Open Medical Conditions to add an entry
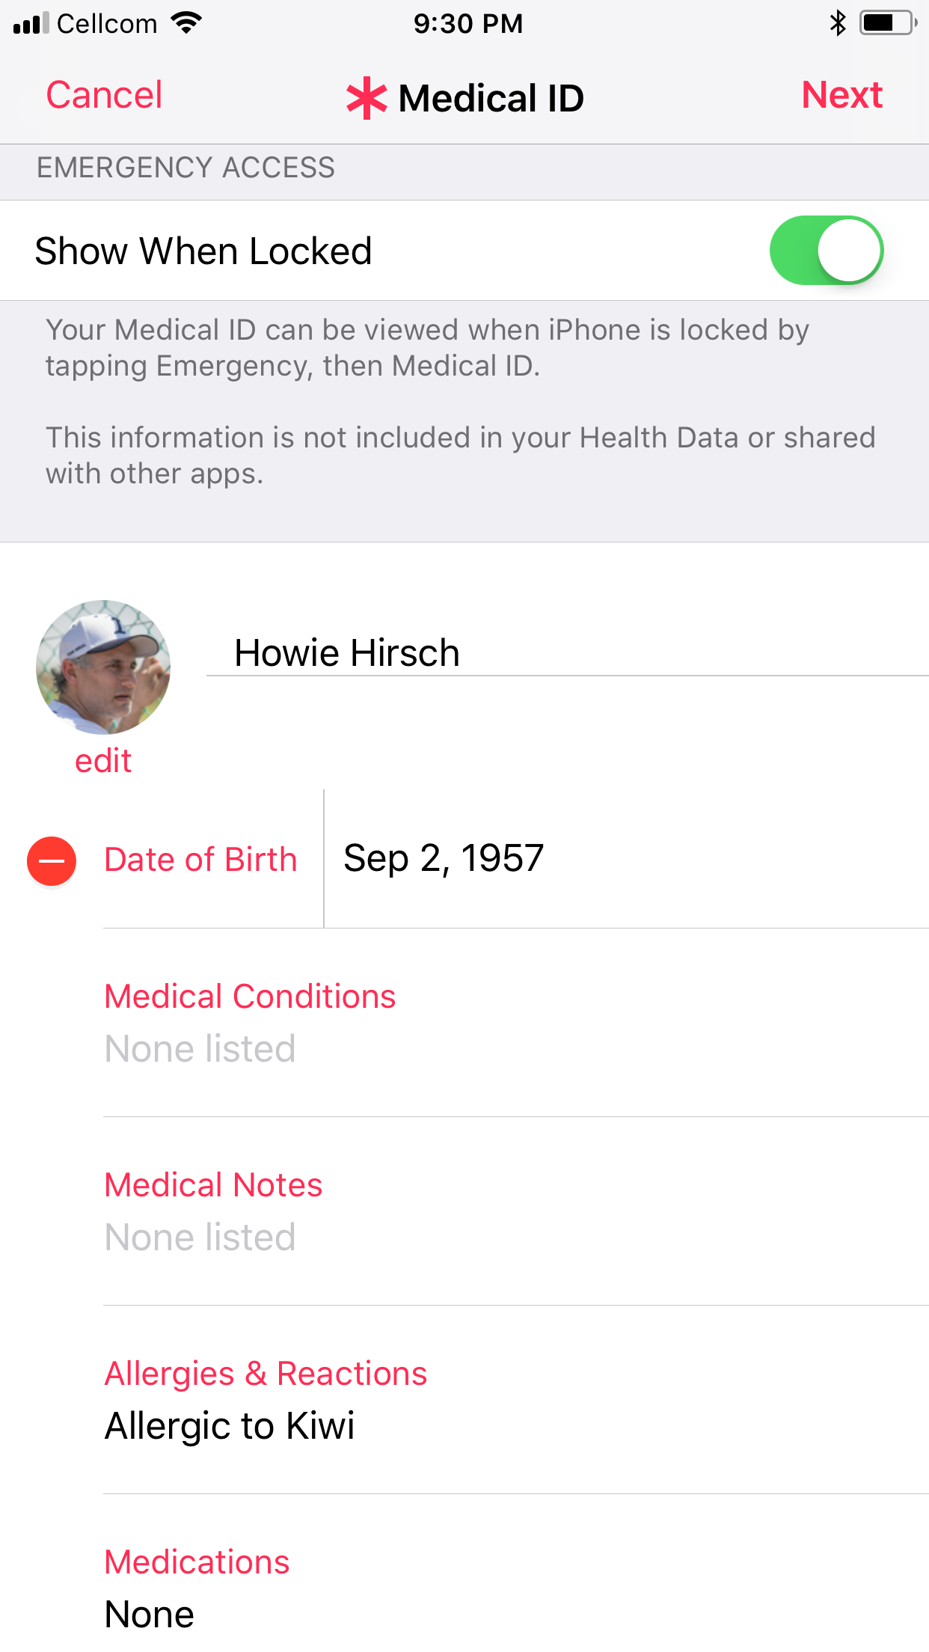 pyautogui.click(x=250, y=996)
